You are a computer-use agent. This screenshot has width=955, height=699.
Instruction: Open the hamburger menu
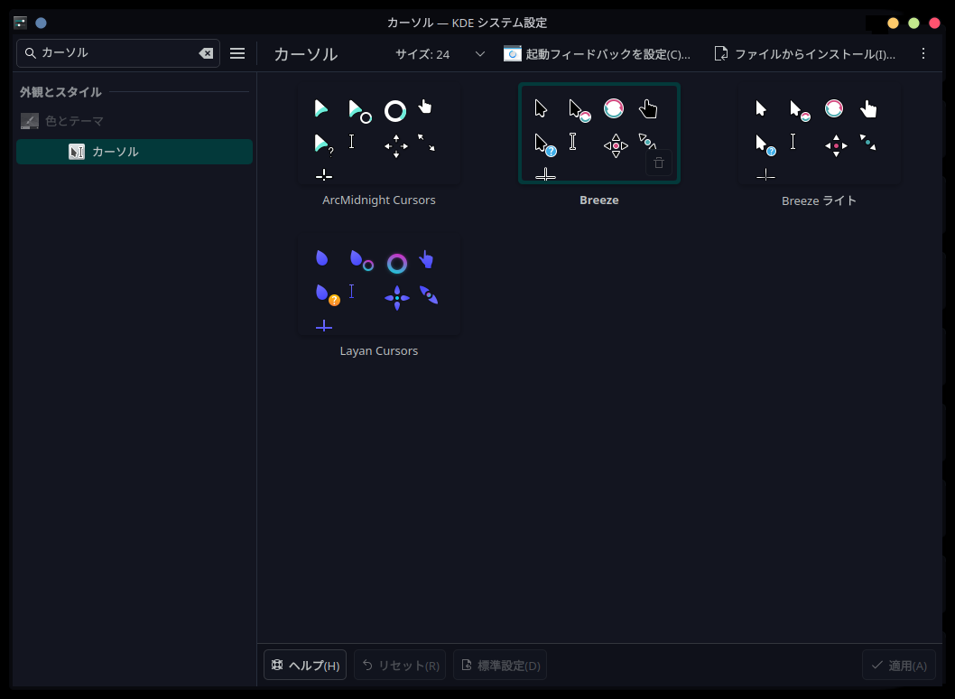tap(237, 53)
